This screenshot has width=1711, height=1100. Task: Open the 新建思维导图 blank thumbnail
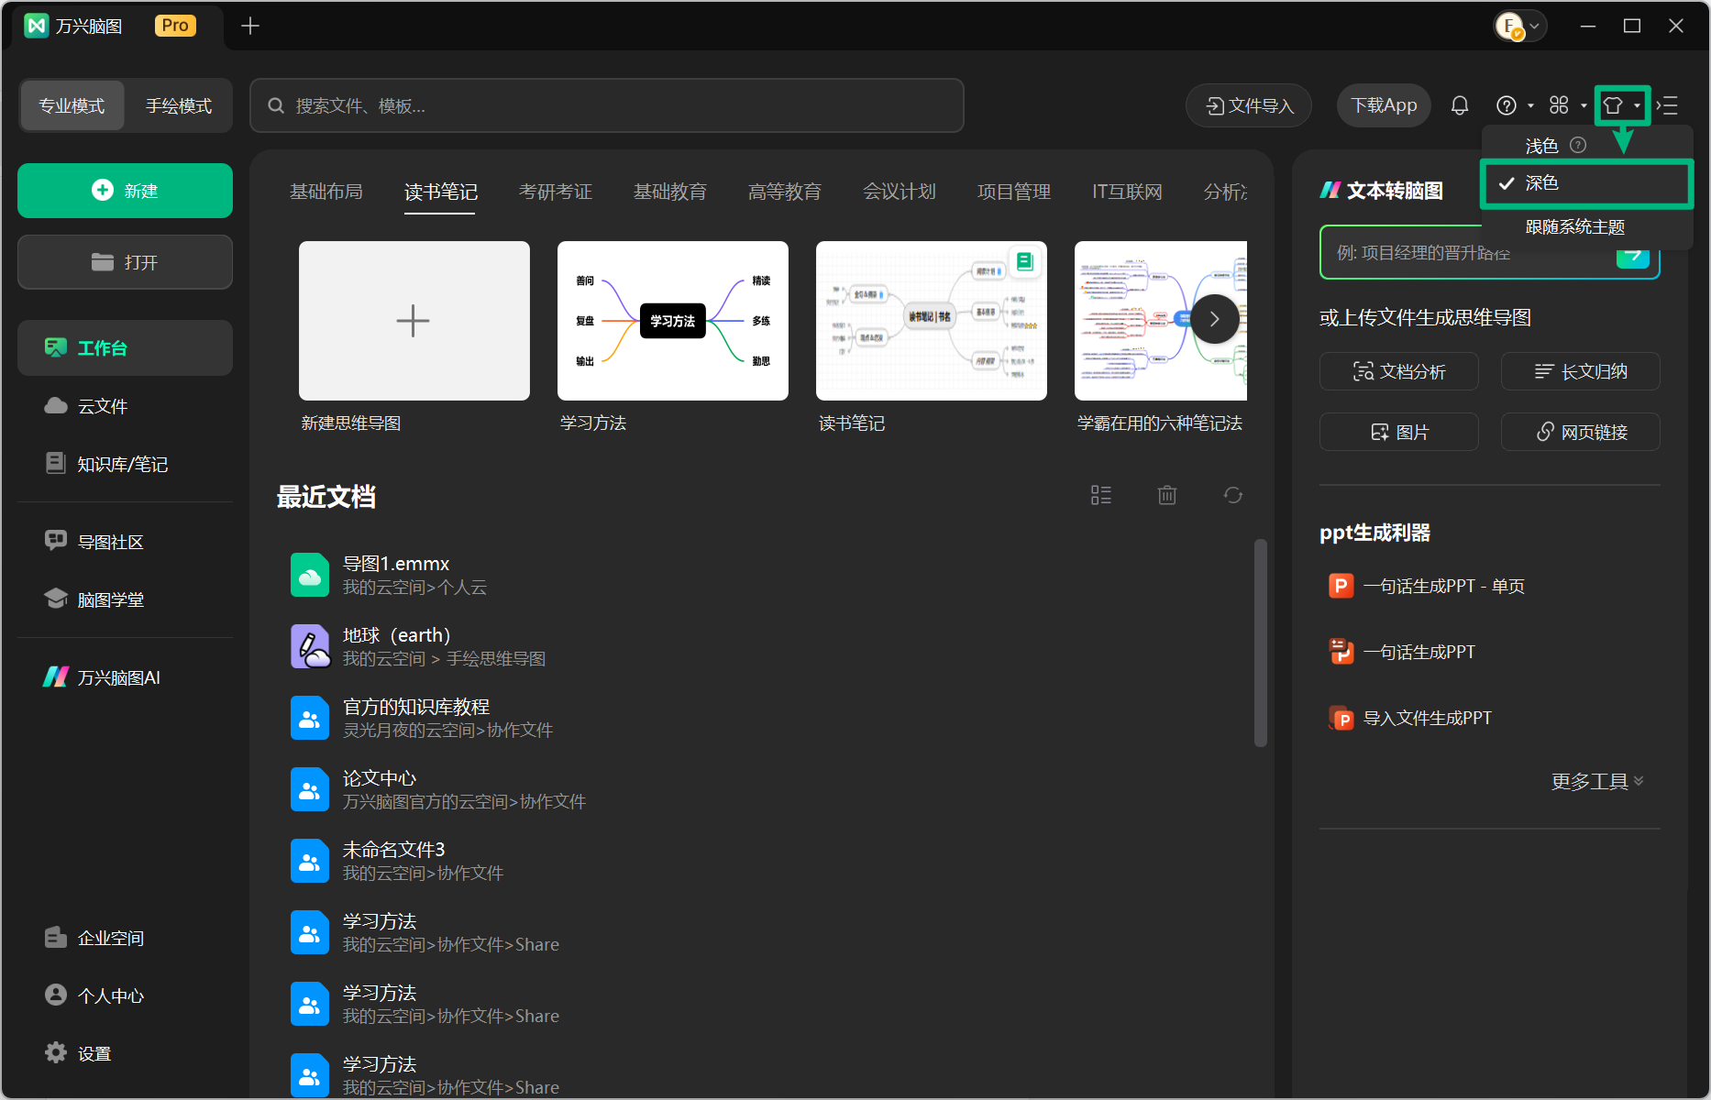[414, 321]
